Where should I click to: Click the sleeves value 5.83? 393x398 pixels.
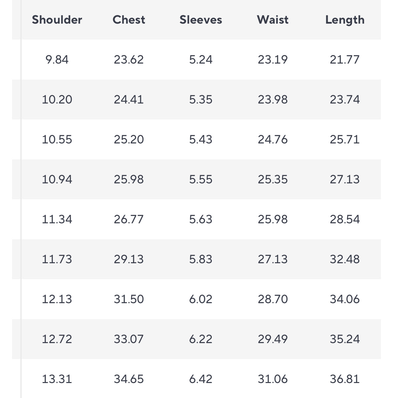(x=201, y=259)
